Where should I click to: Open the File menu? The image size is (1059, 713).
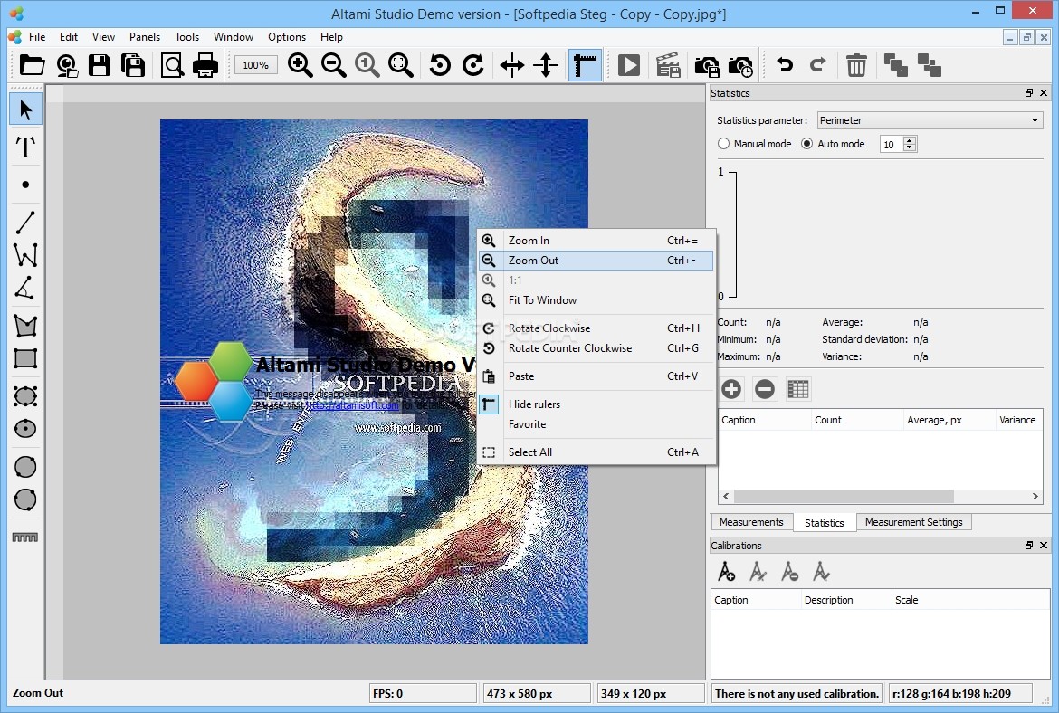[x=37, y=36]
